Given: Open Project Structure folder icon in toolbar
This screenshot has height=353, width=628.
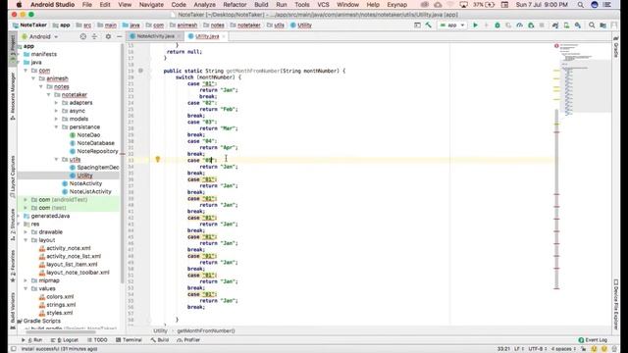Looking at the screenshot, I should coord(602,25).
